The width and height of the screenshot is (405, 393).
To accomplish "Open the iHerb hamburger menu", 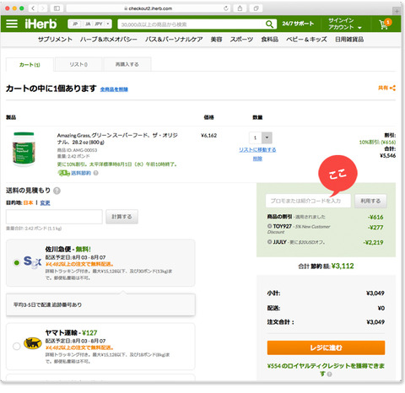I will click(12, 24).
